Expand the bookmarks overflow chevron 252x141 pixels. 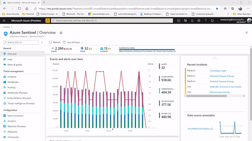228,14
